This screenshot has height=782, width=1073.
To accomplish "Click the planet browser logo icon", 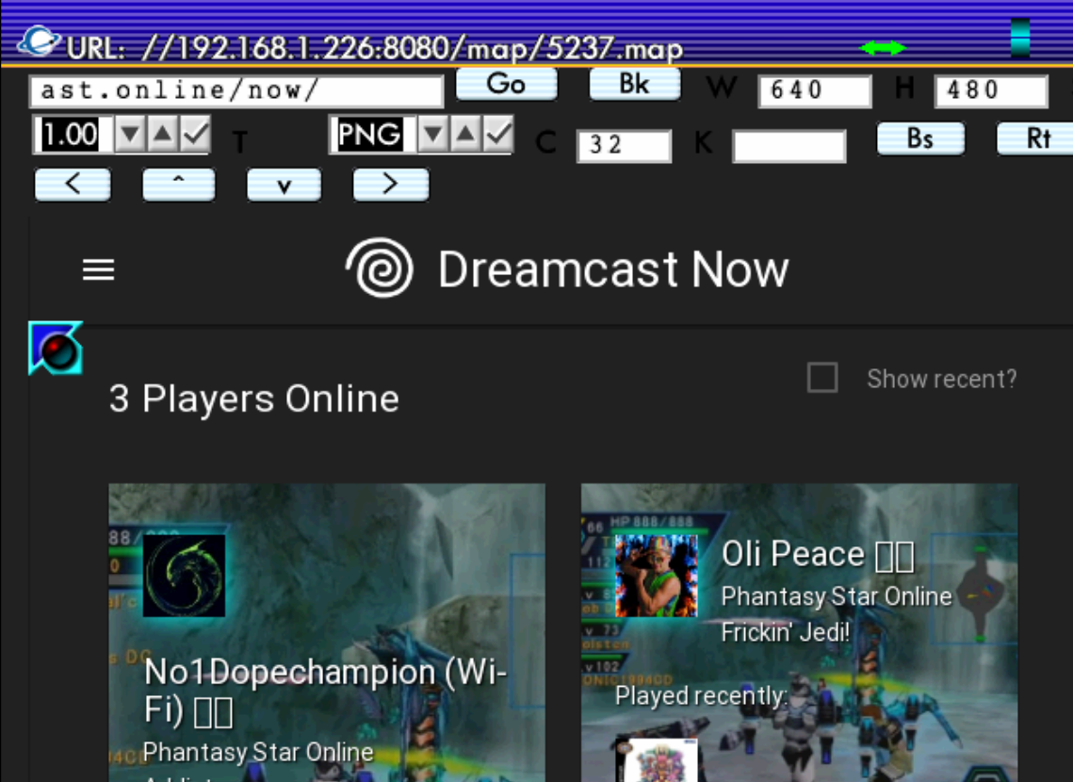I will [39, 41].
